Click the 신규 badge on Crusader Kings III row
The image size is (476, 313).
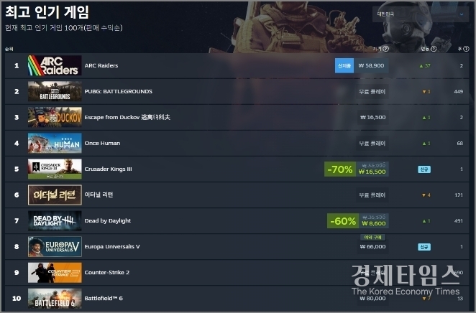(424, 169)
